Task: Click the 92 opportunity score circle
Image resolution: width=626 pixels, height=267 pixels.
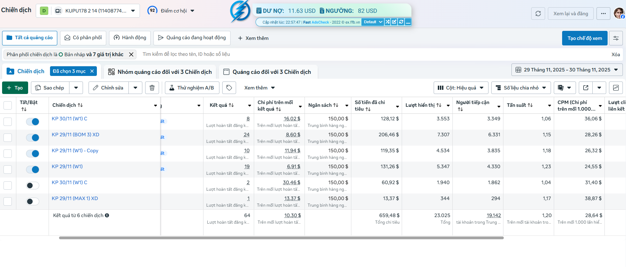Action: (x=152, y=10)
